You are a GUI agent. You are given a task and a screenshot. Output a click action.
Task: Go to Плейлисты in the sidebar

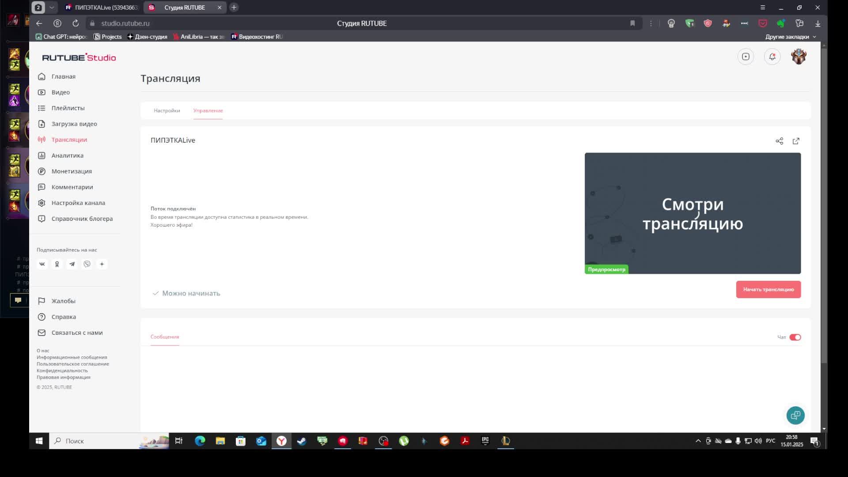point(68,108)
